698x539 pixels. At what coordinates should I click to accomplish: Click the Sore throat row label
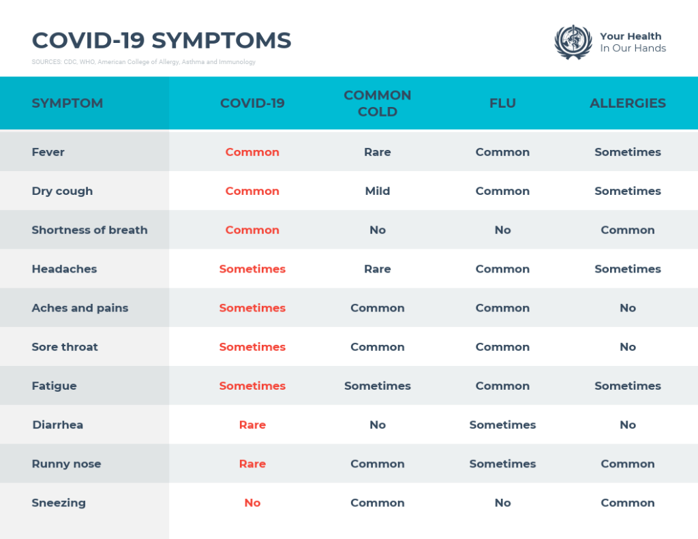pos(65,347)
